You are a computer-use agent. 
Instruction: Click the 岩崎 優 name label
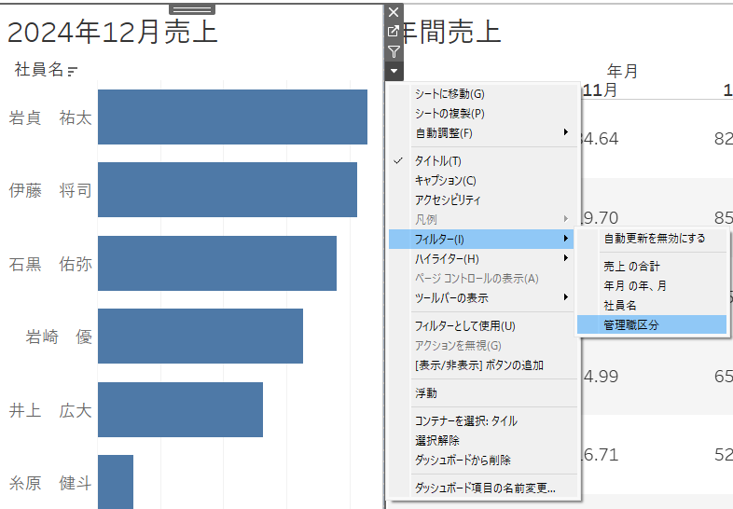click(x=59, y=337)
